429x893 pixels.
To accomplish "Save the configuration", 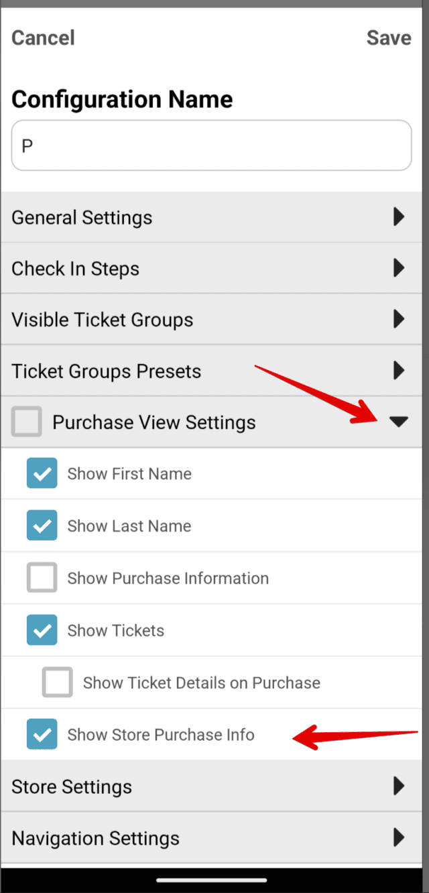I will click(389, 38).
